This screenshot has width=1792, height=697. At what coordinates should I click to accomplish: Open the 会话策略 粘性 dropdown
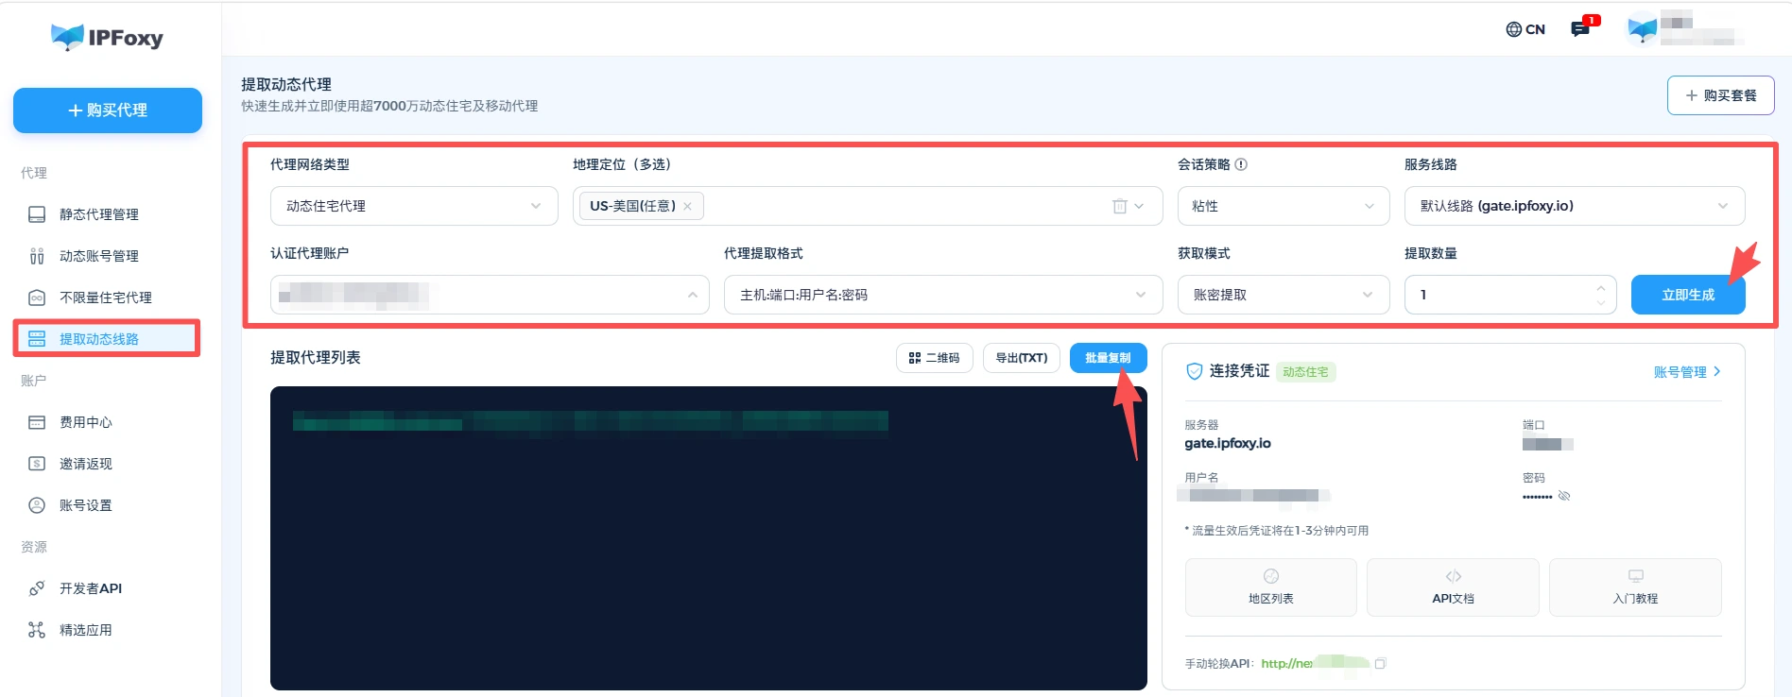(1284, 206)
